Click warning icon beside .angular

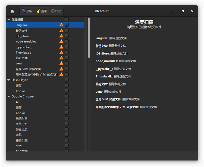point(61,25)
